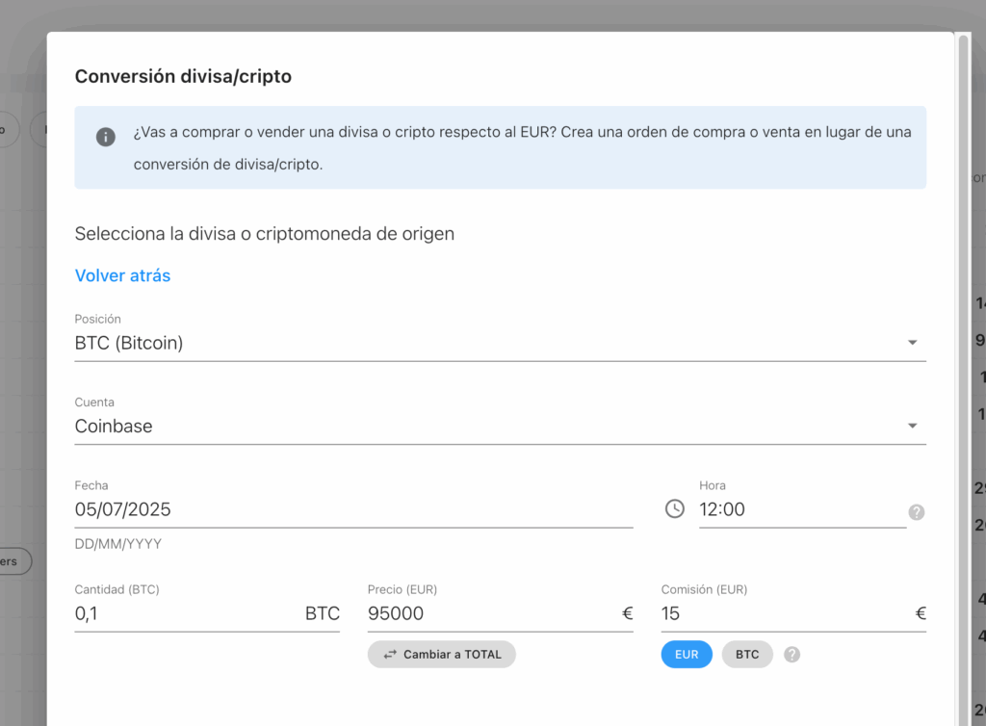Go back via the Volver atrás link

coord(122,275)
